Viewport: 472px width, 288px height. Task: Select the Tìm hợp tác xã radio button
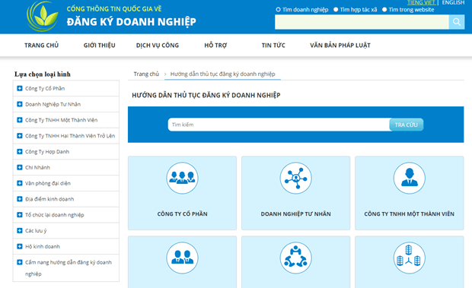click(x=336, y=10)
